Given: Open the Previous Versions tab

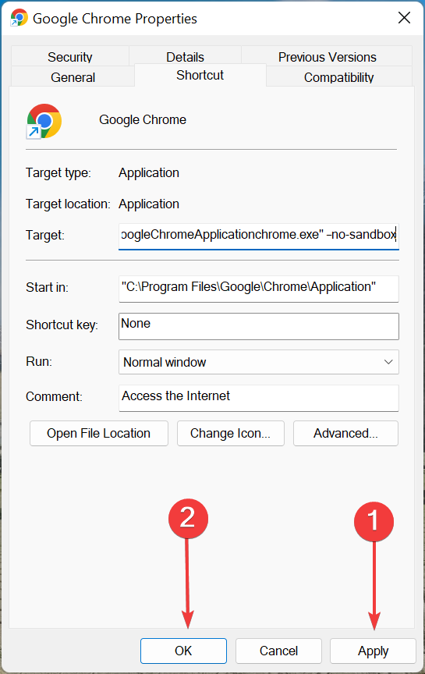Looking at the screenshot, I should click(x=327, y=57).
